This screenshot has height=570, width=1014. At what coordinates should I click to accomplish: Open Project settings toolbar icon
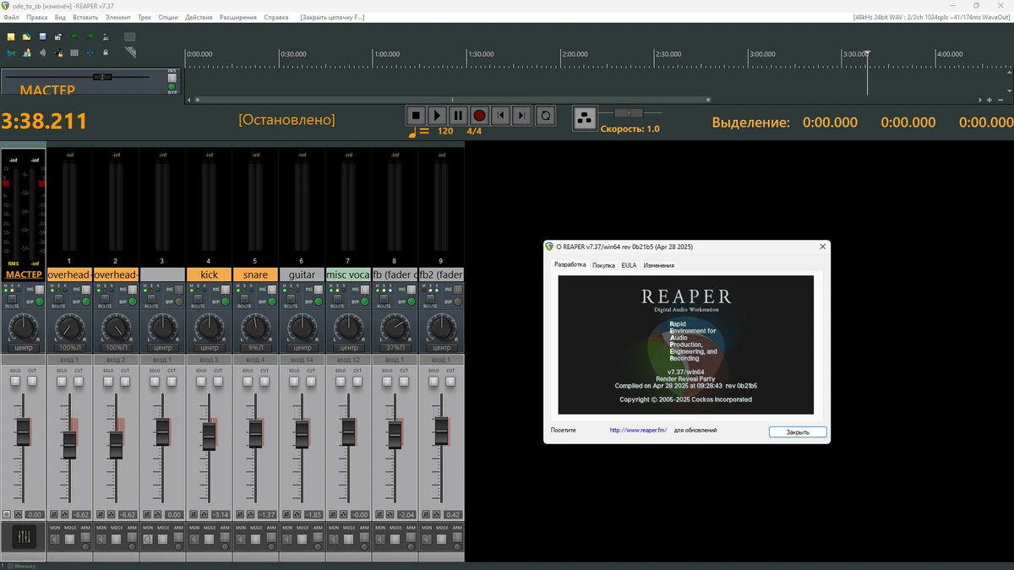point(58,37)
